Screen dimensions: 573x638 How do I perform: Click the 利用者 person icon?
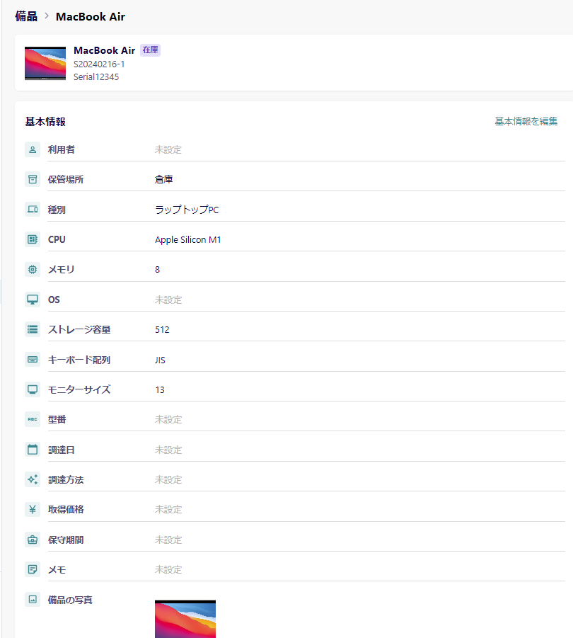click(x=33, y=149)
